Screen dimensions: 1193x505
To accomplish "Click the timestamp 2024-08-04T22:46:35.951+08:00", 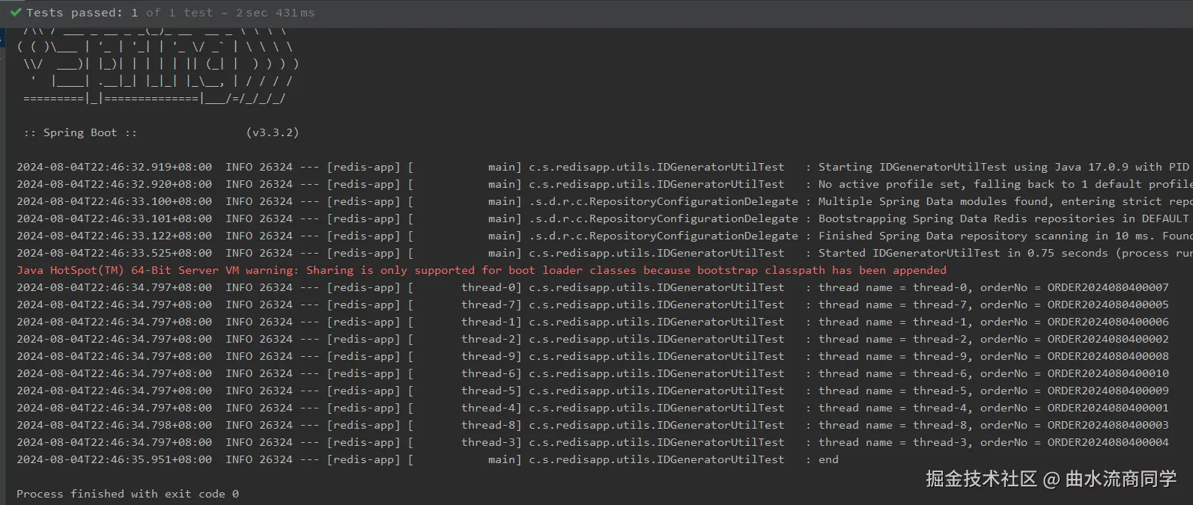I will coord(115,459).
